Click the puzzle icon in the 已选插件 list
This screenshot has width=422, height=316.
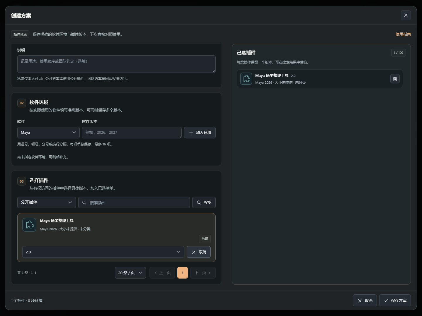click(246, 79)
